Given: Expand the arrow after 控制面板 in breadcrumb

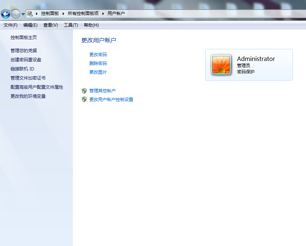Looking at the screenshot, I should pyautogui.click(x=63, y=14).
